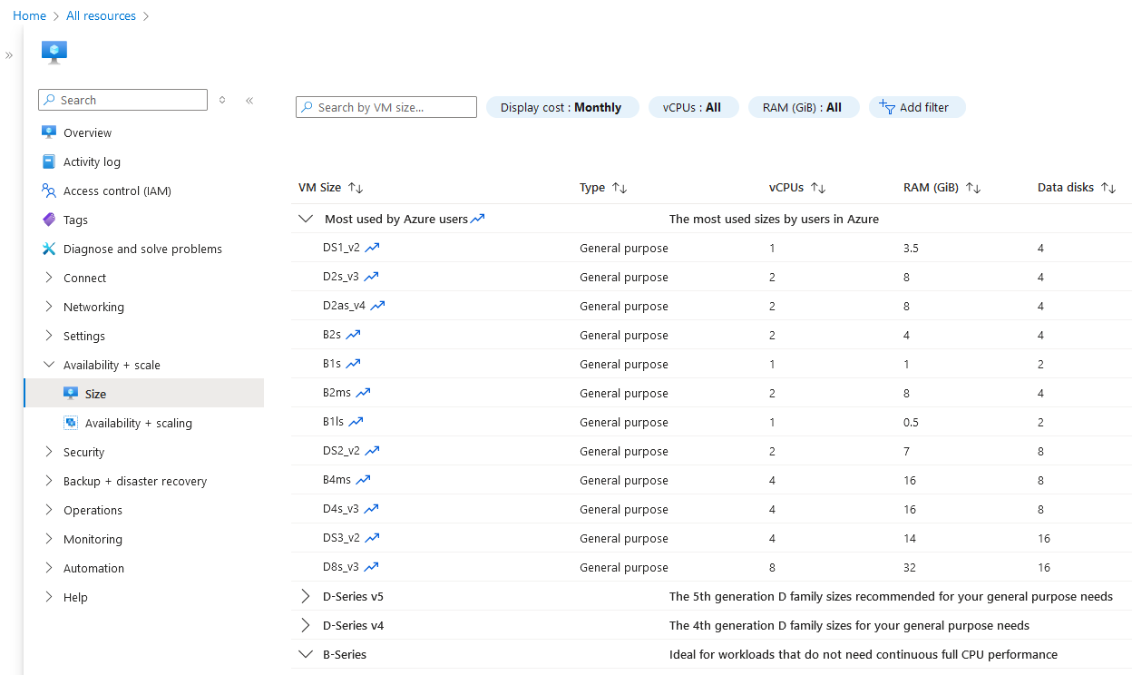The width and height of the screenshot is (1132, 675).
Task: Click trending icon next to B4ms
Action: [363, 479]
